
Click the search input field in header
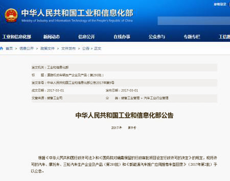[194, 21]
